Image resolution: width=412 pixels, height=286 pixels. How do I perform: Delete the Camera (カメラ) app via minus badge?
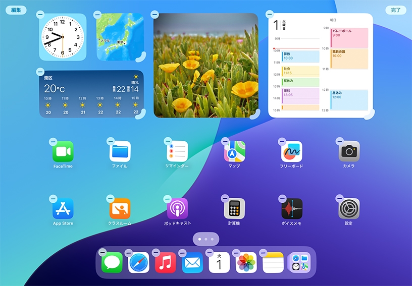(x=340, y=142)
